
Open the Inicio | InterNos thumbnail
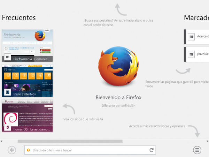(27, 81)
